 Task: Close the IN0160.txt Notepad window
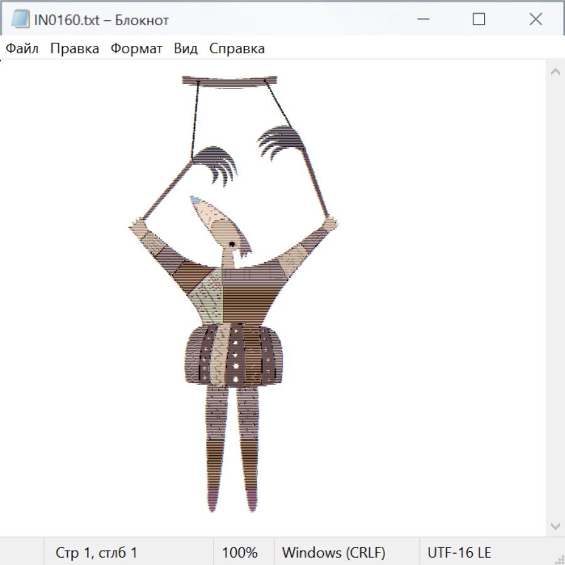[x=535, y=19]
